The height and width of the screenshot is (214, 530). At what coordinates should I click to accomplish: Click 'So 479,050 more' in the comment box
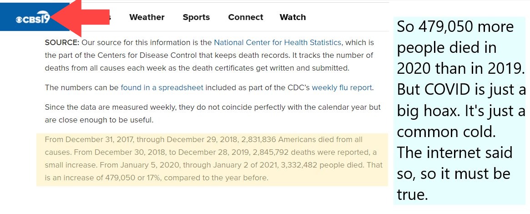tap(455, 27)
